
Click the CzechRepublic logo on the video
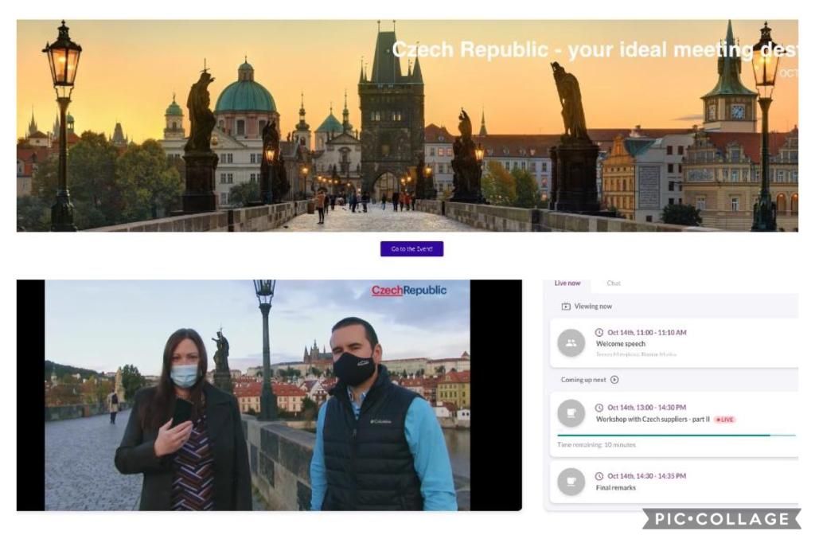click(x=409, y=291)
